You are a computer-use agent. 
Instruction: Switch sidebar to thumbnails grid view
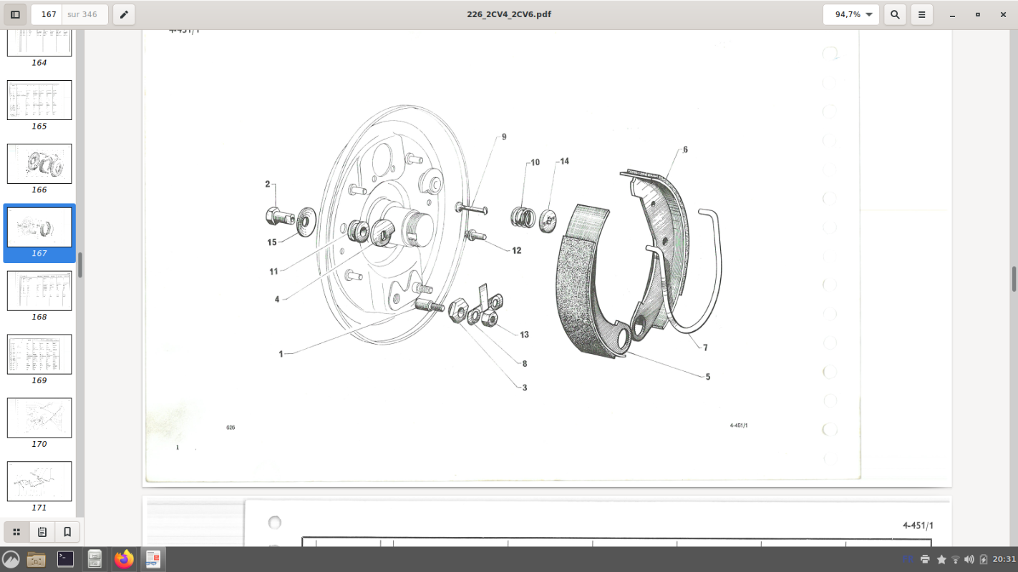[16, 532]
